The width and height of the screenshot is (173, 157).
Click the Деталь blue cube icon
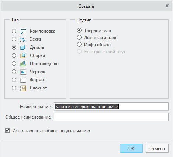23,47
